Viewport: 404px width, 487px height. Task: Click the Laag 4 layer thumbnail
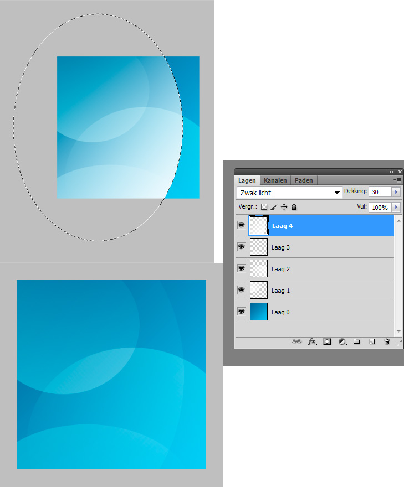259,225
